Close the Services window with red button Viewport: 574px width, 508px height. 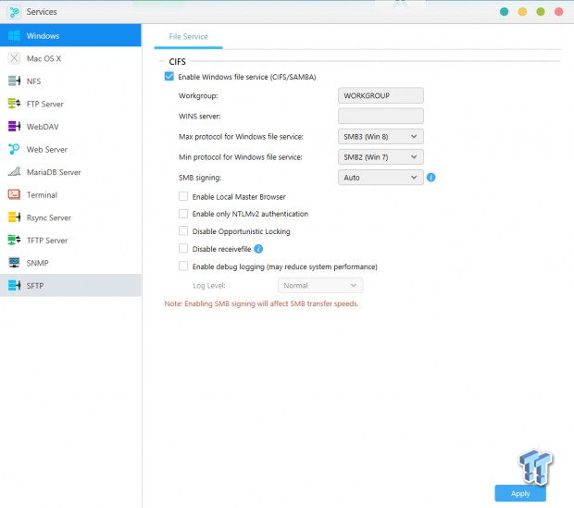point(558,12)
